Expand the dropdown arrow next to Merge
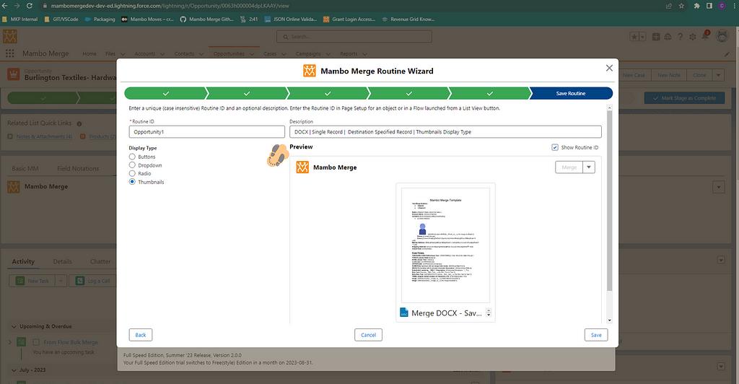 [x=589, y=167]
